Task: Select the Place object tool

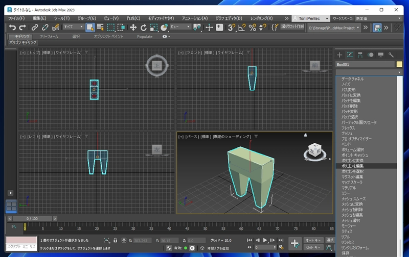Action: point(164,28)
